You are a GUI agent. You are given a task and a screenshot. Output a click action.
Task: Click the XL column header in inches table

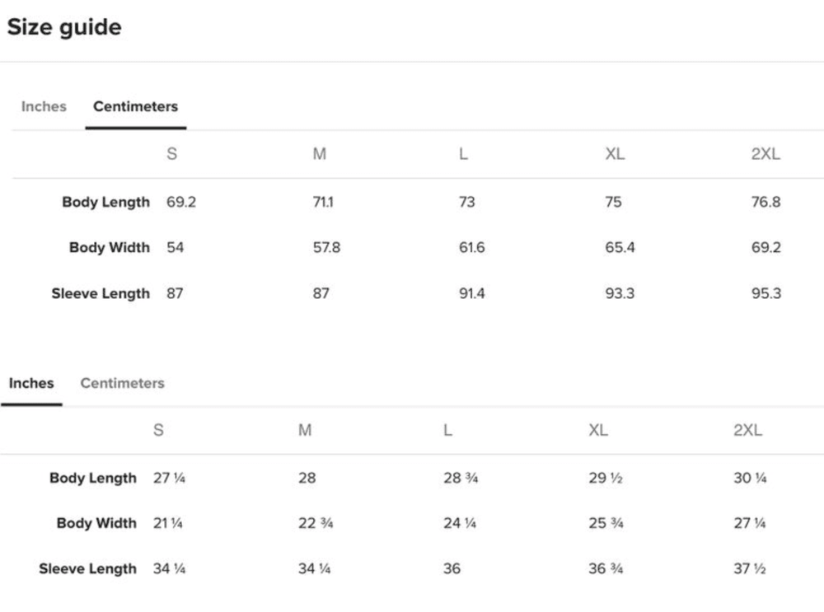(598, 430)
